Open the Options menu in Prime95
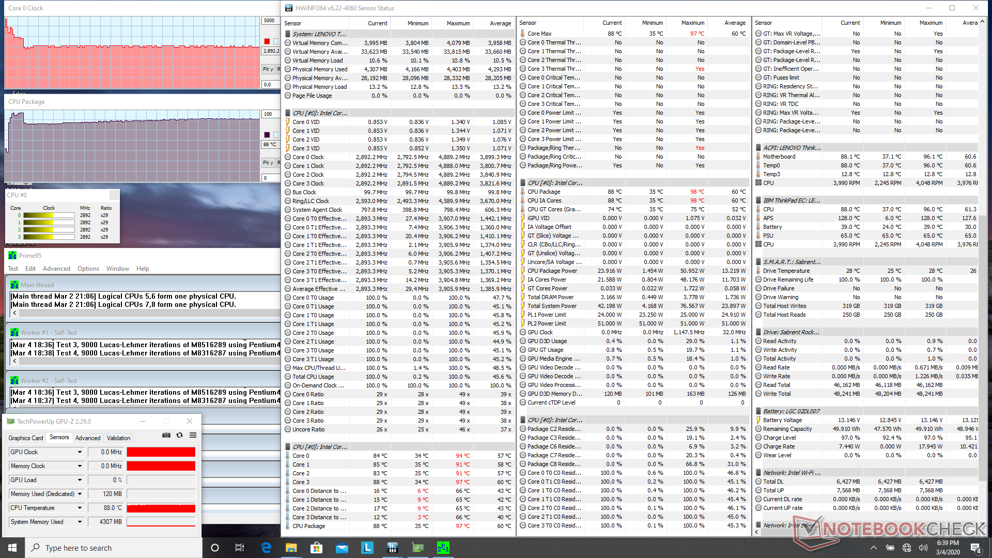Image resolution: width=992 pixels, height=558 pixels. coord(88,269)
